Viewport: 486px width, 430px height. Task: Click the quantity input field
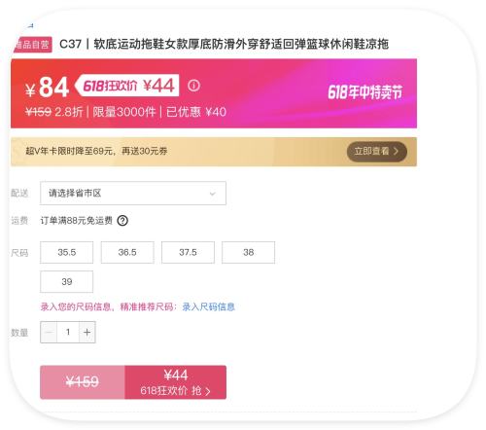tap(68, 332)
